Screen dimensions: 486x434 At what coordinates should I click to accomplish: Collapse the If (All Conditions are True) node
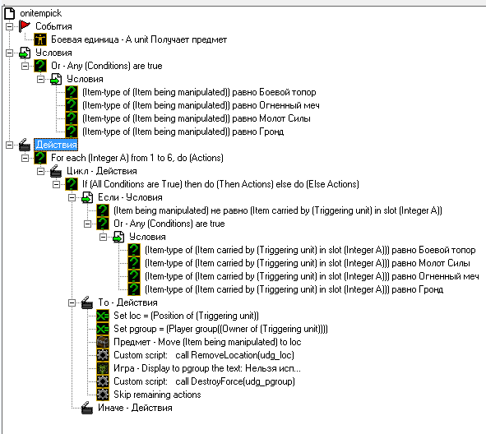(56, 184)
